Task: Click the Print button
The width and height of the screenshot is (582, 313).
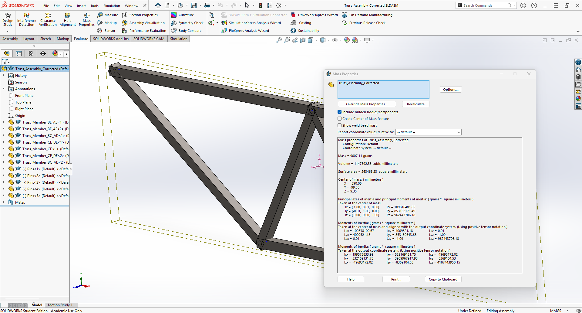Action: point(396,279)
